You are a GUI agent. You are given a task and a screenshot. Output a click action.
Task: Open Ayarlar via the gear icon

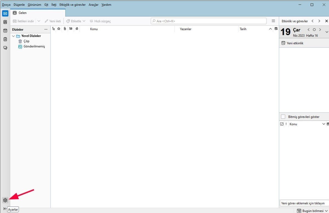click(5, 200)
